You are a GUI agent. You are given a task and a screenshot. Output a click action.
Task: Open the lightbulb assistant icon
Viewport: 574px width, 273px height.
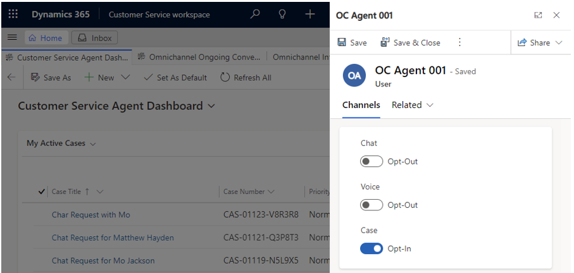point(282,15)
